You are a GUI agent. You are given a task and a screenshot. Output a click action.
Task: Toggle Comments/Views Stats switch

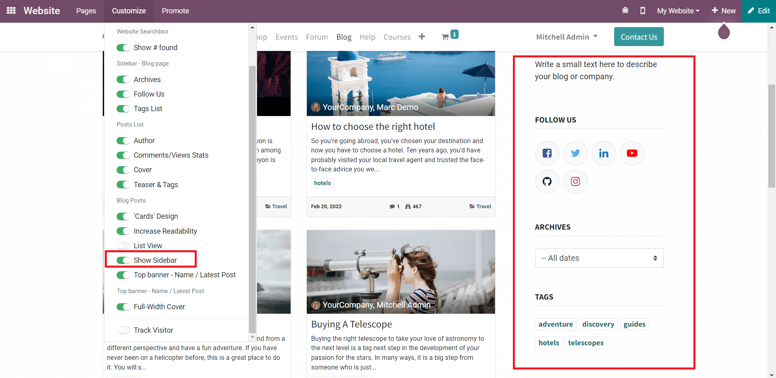(123, 155)
